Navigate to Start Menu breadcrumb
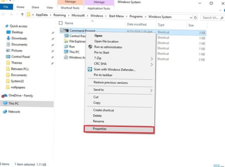 [x=116, y=16]
